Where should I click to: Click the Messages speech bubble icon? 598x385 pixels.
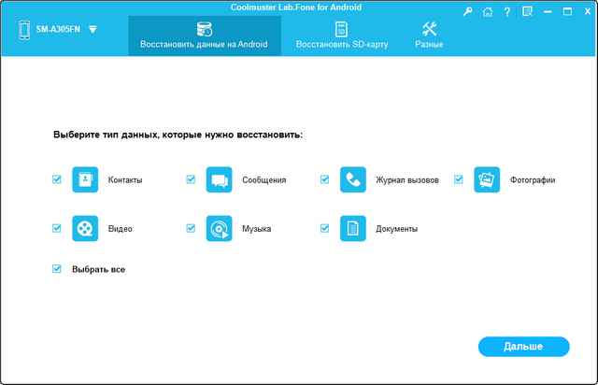[219, 179]
